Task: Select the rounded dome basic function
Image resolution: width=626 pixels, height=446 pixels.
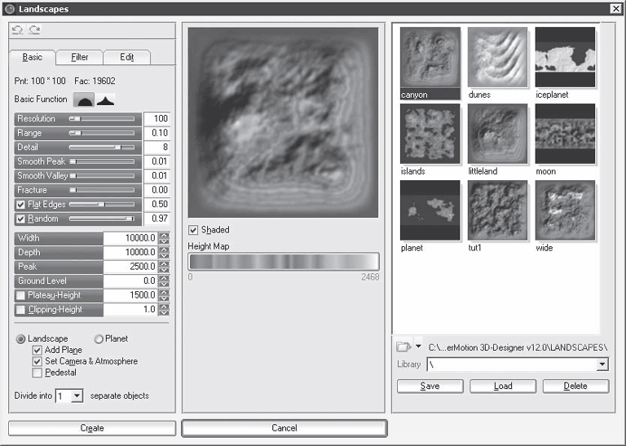Action: pos(84,99)
